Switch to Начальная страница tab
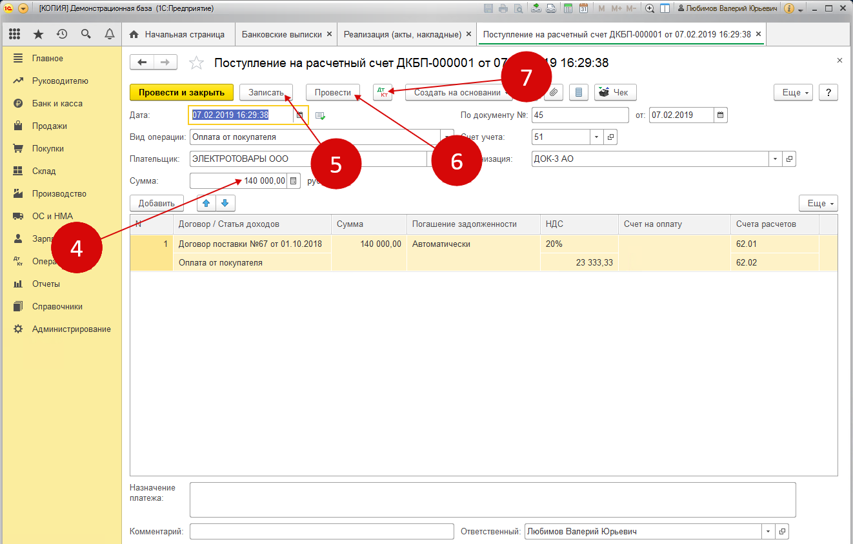 pos(178,34)
